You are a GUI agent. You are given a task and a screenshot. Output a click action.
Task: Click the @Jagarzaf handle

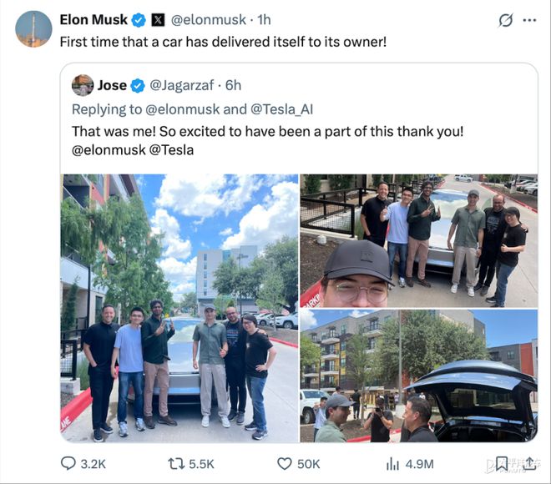tap(182, 85)
